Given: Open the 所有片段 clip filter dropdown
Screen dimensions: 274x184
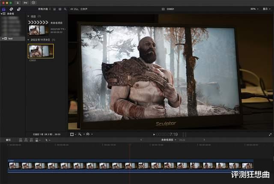Looking at the screenshot, I should (45, 9).
